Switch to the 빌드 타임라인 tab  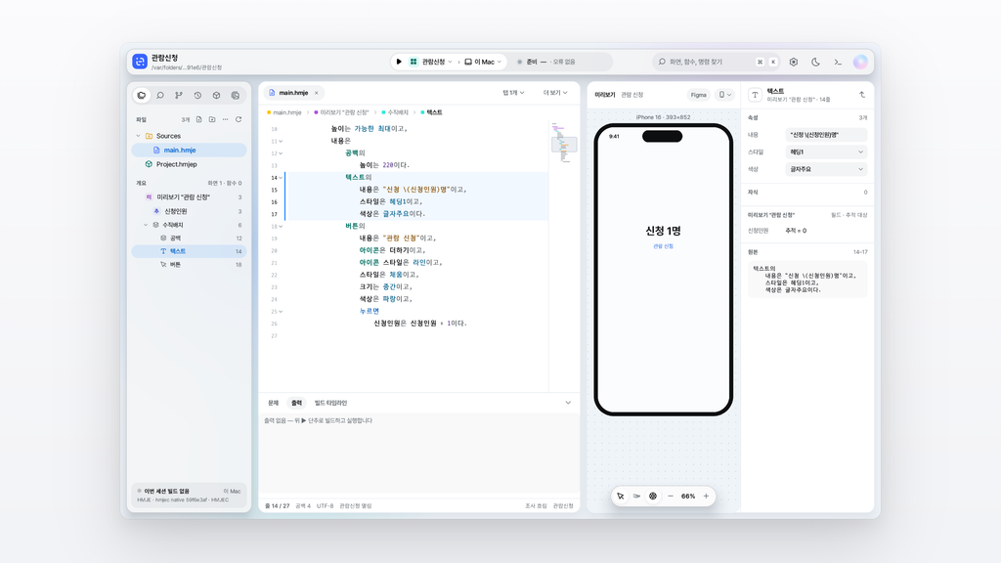[x=330, y=403]
